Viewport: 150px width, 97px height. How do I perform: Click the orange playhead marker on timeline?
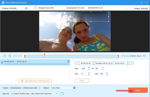(x=44, y=54)
